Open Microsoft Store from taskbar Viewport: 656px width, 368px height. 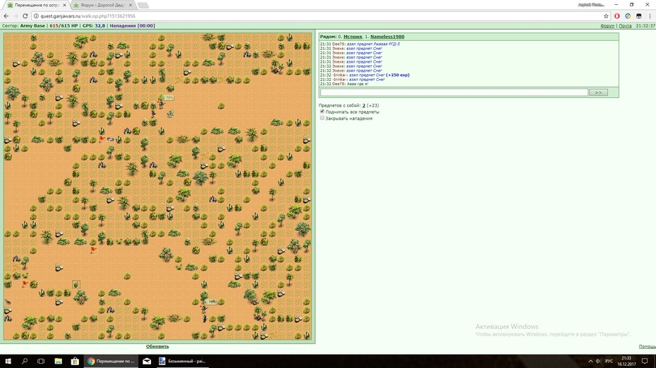(x=75, y=361)
